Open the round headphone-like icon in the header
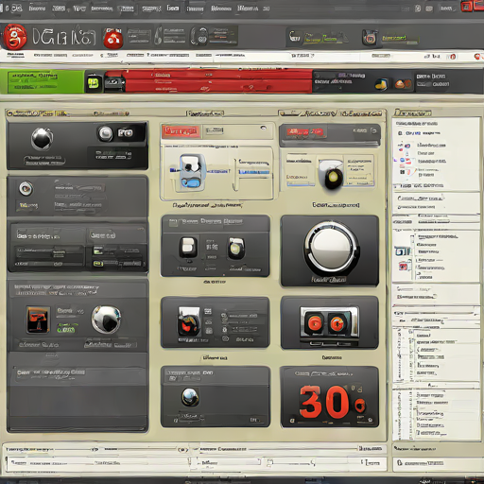Screen dimensions: 484x484 199,36
